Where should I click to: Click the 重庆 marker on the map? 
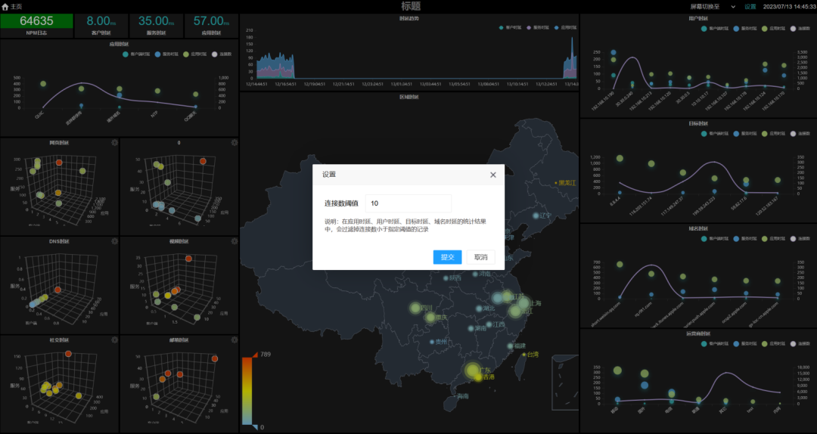430,318
